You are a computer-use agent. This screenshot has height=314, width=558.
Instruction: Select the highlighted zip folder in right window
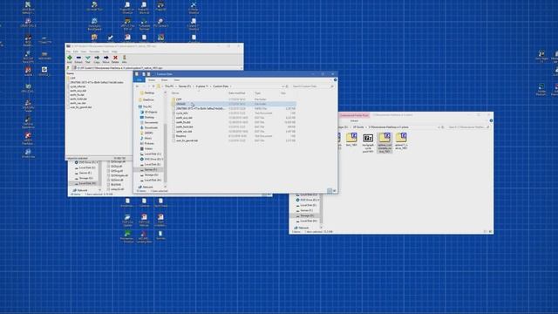pyautogui.click(x=384, y=143)
